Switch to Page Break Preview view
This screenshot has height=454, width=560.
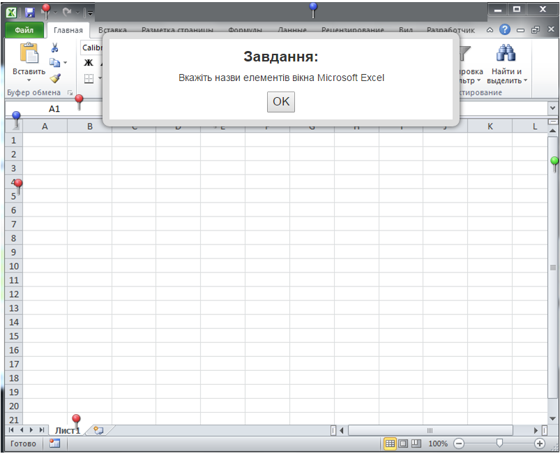pos(416,444)
